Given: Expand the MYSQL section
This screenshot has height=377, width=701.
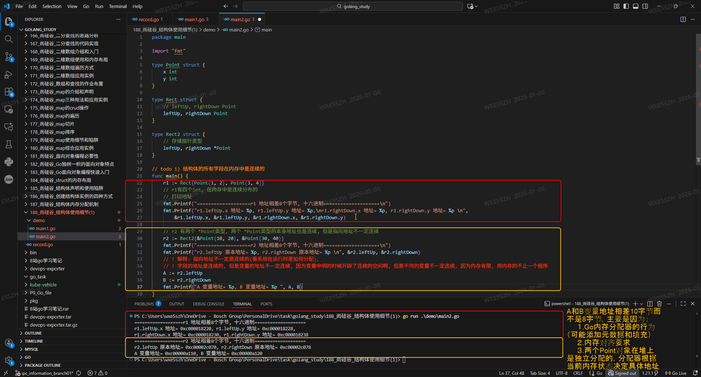Looking at the screenshot, I should click(72, 349).
